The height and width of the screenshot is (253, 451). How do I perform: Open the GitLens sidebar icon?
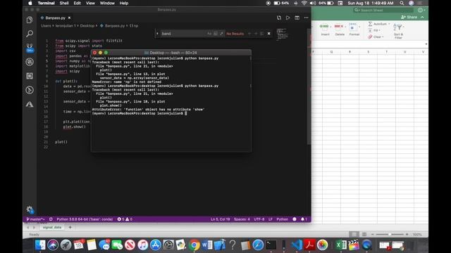pyautogui.click(x=30, y=90)
